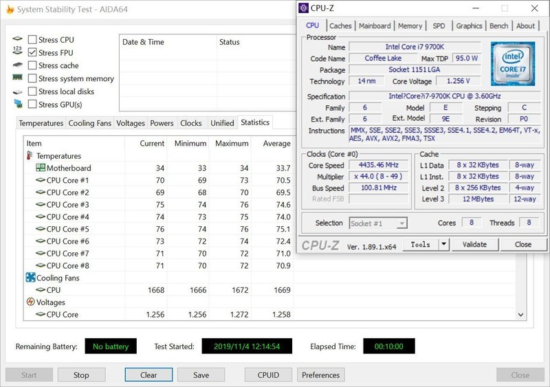Open the Bench tab in CPU-Z
The image size is (550, 387).
point(498,26)
